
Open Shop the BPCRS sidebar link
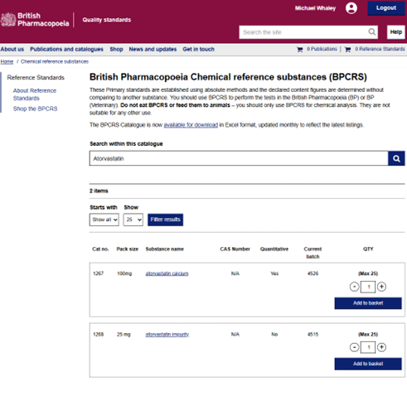pyautogui.click(x=35, y=109)
